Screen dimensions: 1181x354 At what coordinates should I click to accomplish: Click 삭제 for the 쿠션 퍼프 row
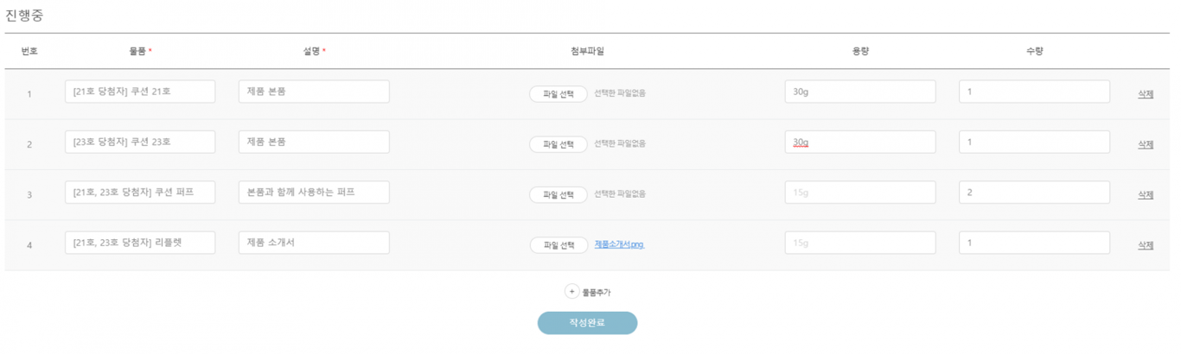[x=1146, y=194]
